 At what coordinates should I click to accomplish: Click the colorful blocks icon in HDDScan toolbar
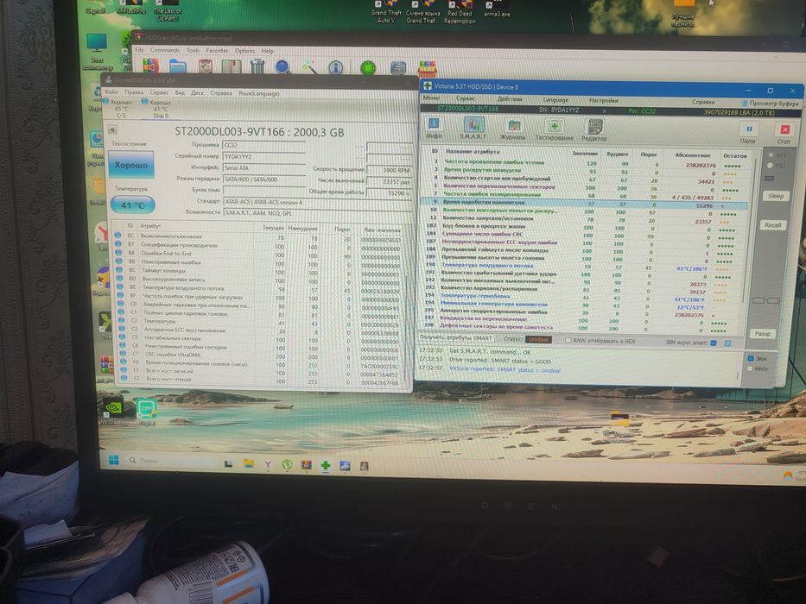pos(150,66)
